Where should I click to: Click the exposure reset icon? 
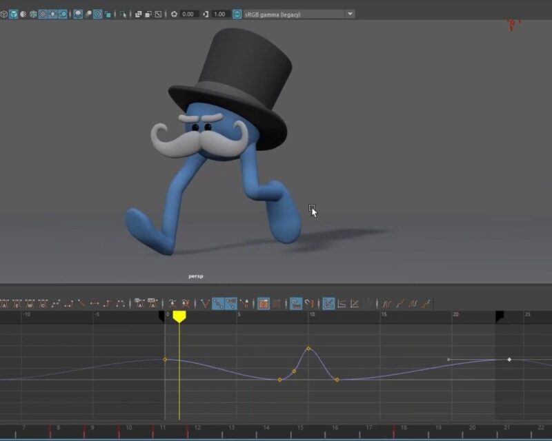click(x=174, y=14)
